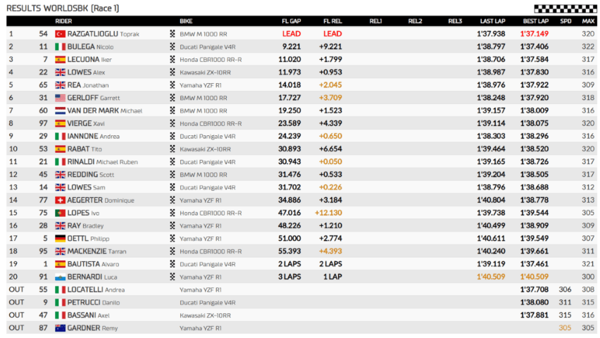Click the Italian flag beside IANNONE
The height and width of the screenshot is (338, 600).
tap(60, 137)
